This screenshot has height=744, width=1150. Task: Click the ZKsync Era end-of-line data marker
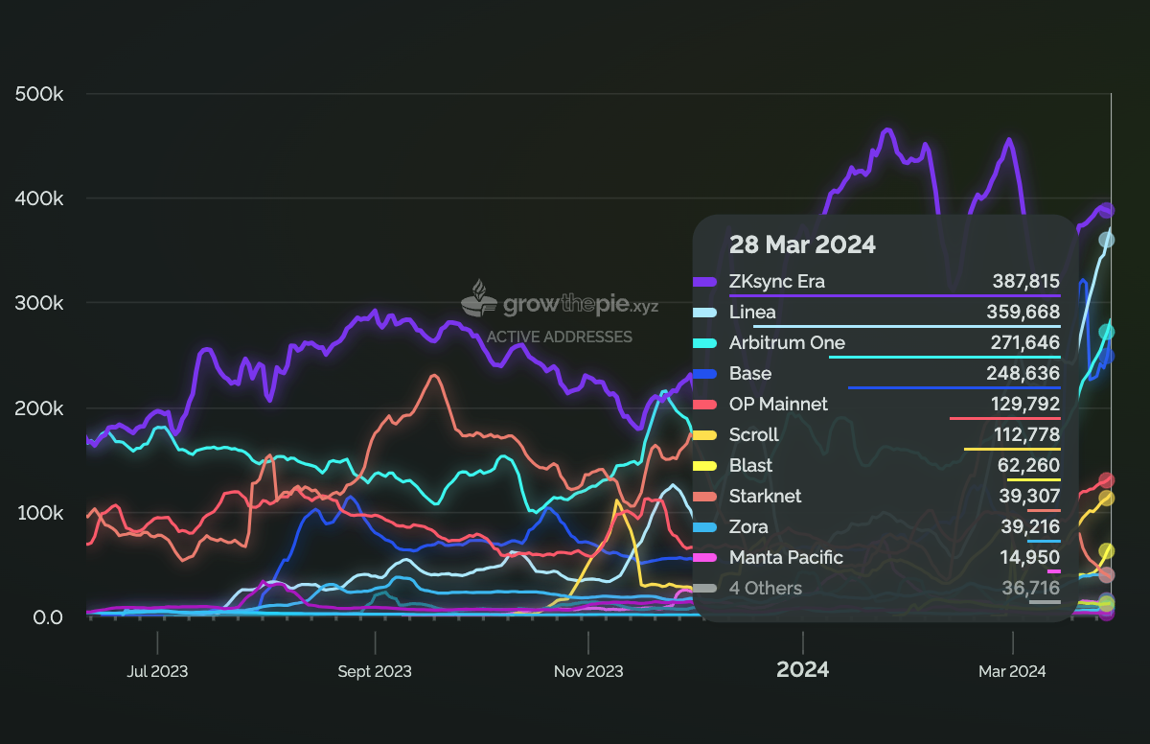tap(1106, 210)
